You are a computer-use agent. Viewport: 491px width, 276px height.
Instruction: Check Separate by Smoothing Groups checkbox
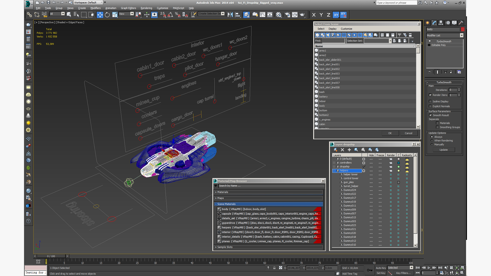(x=437, y=127)
